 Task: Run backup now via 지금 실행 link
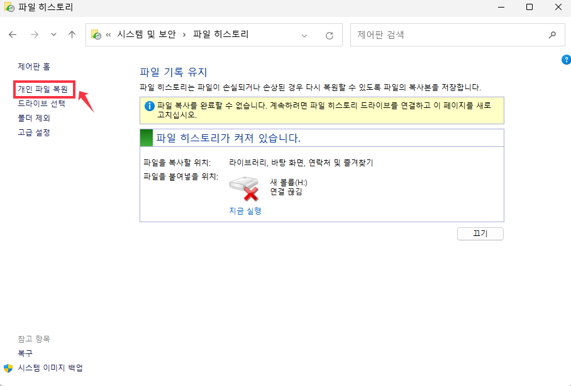pos(244,211)
